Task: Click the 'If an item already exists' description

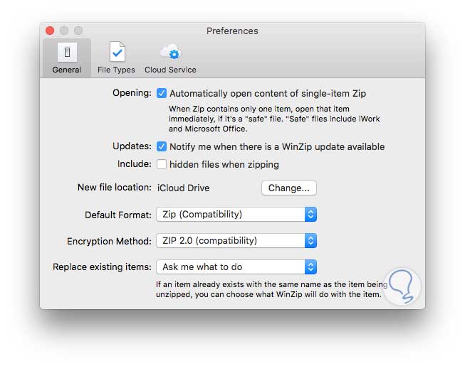Action: click(x=271, y=289)
